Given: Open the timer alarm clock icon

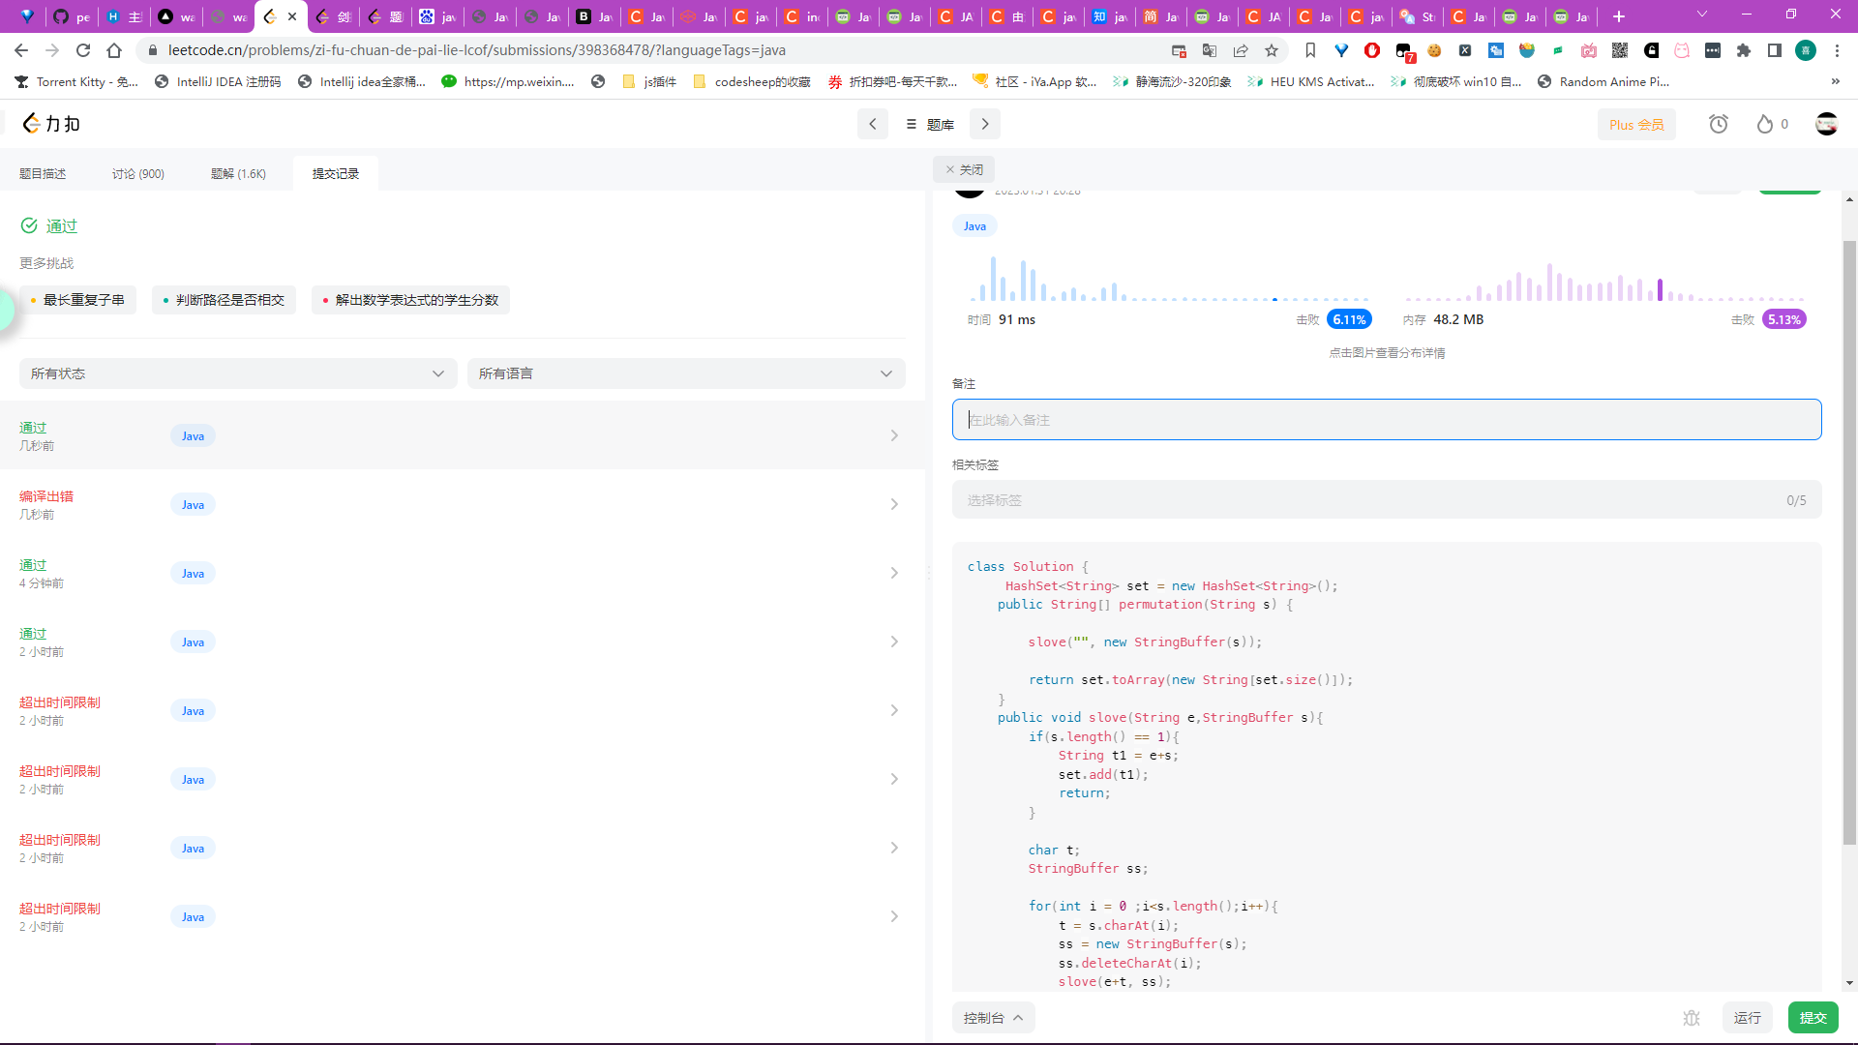Looking at the screenshot, I should [1718, 124].
